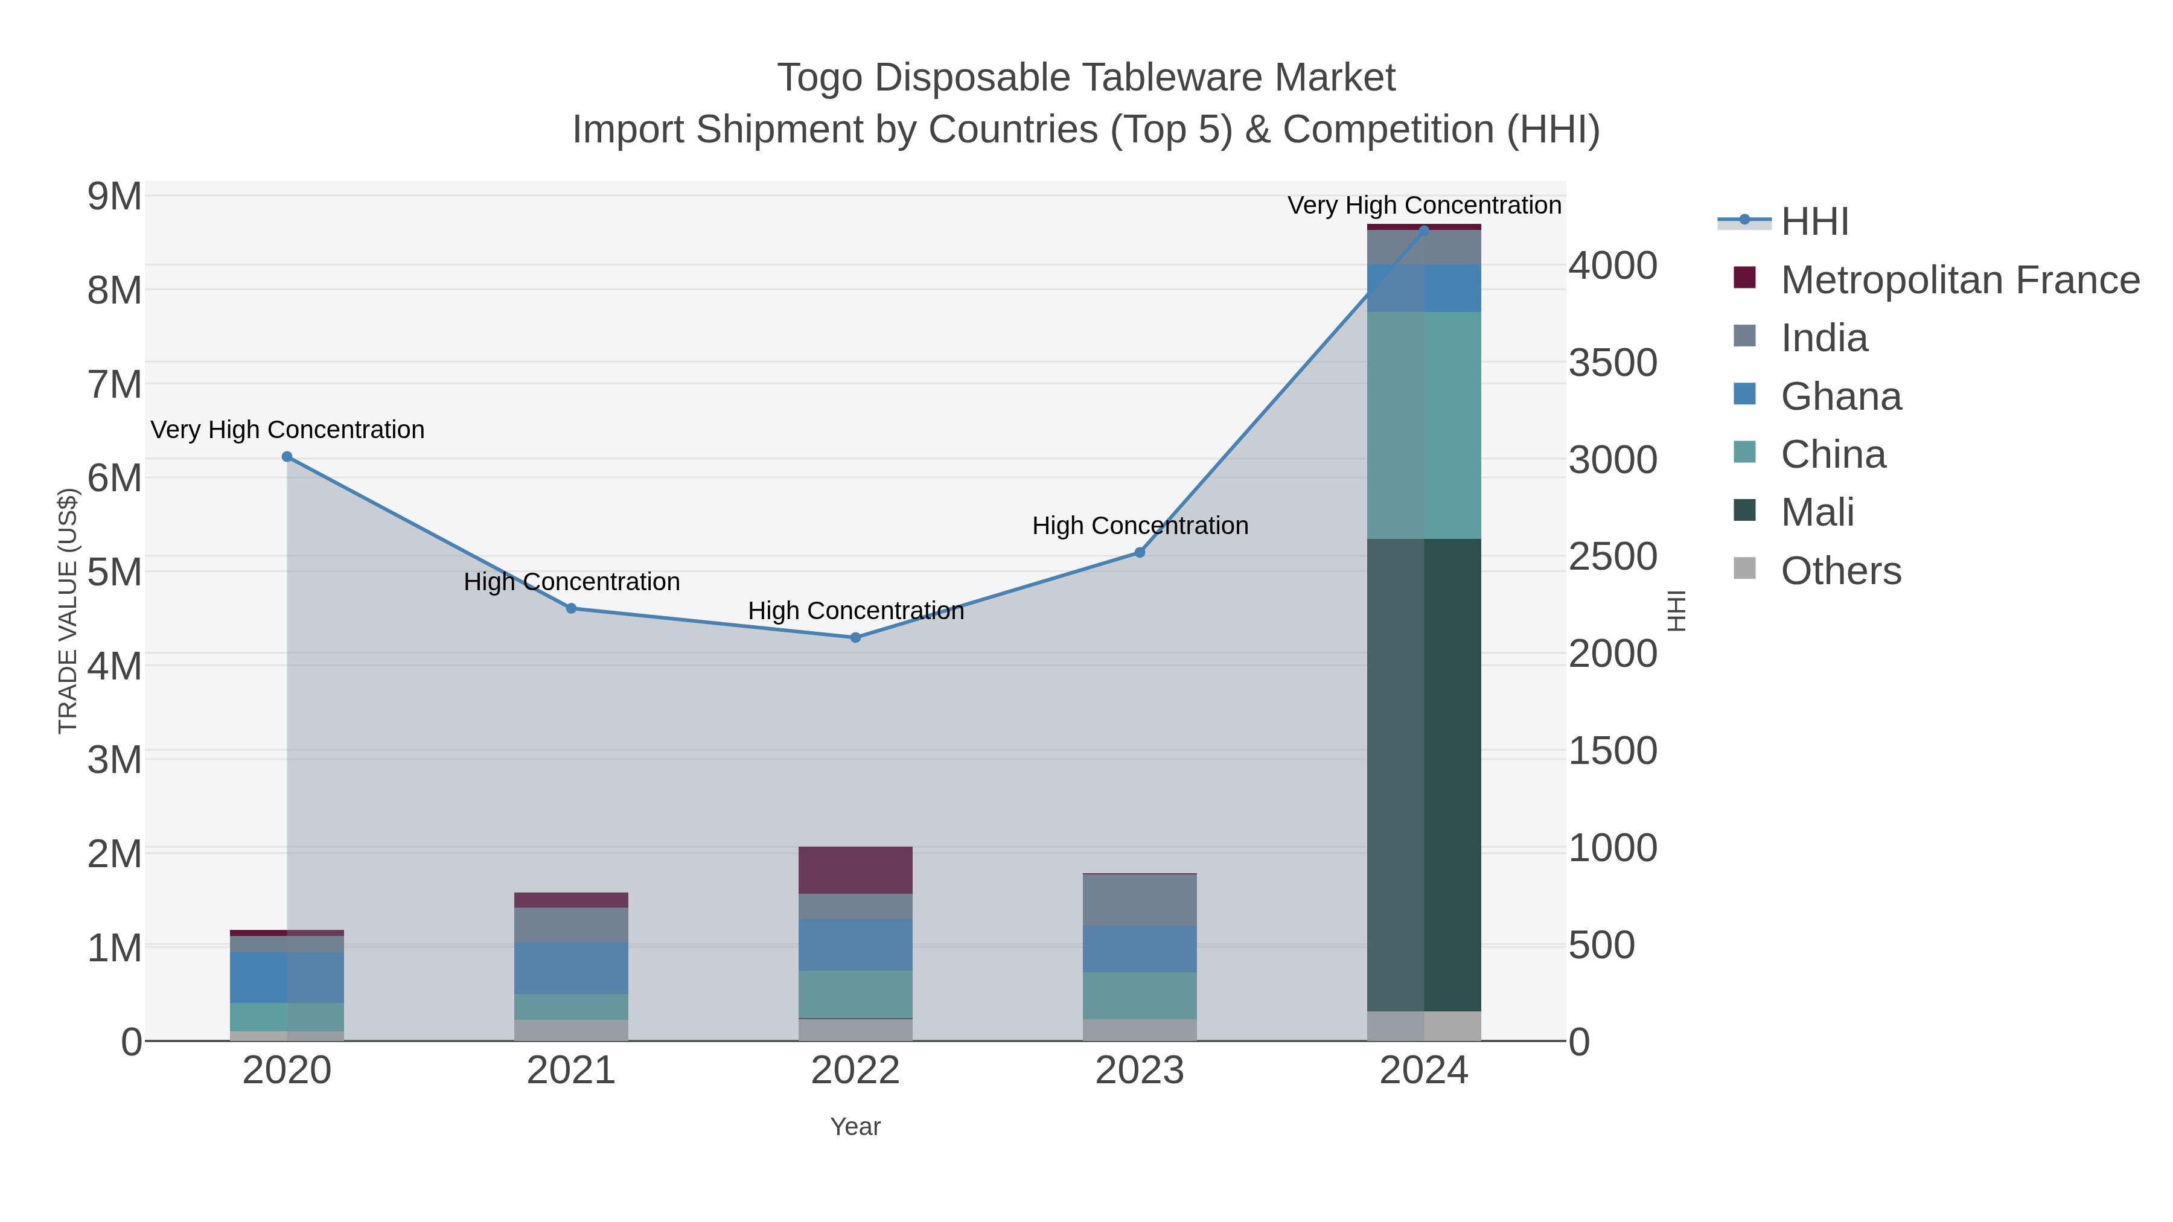This screenshot has width=2173, height=1222.
Task: Click the Ghana segment in 2023 bar
Action: 1140,950
